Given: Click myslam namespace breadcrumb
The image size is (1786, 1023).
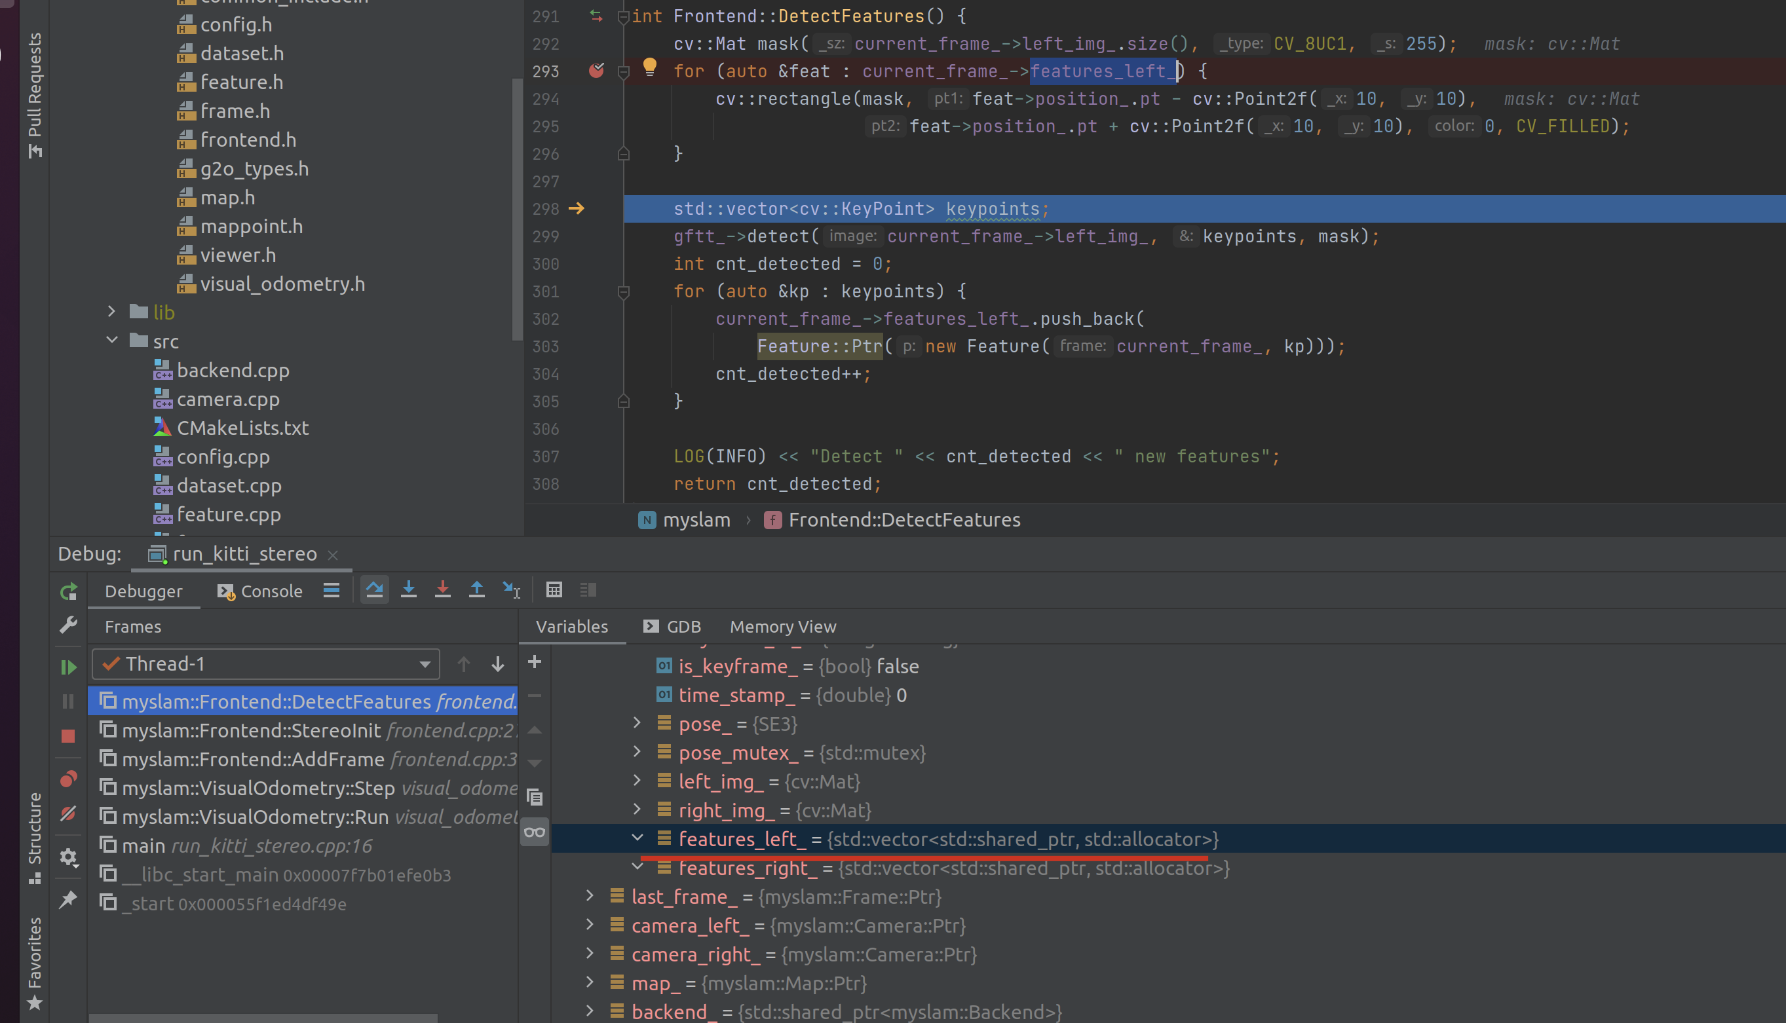Looking at the screenshot, I should point(685,520).
